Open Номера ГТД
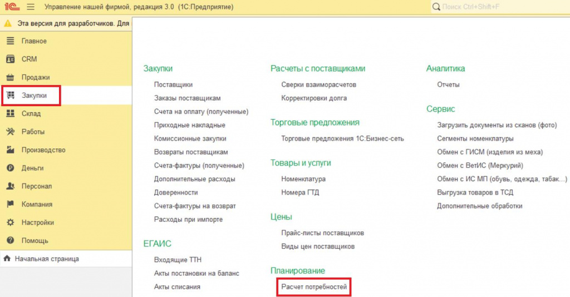The width and height of the screenshot is (570, 297). [300, 192]
